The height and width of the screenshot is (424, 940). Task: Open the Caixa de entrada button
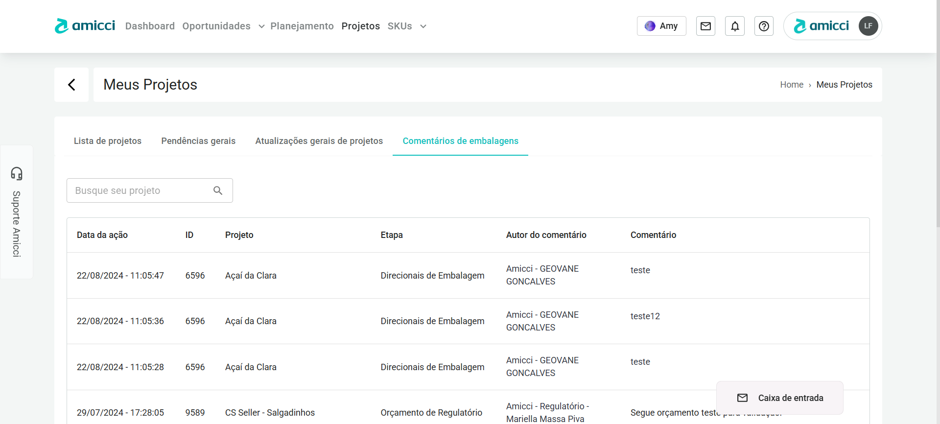(780, 398)
